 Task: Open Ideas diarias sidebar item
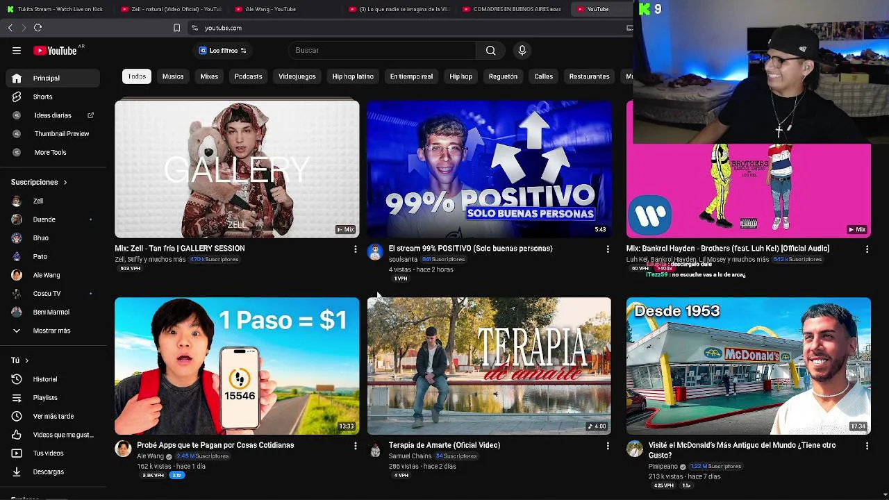53,115
